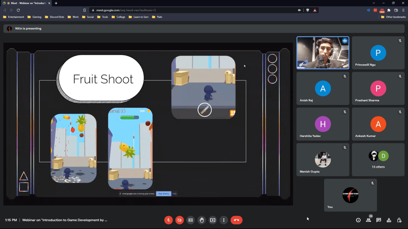Open Work bookmarks folder
The height and width of the screenshot is (229, 408).
[73, 17]
